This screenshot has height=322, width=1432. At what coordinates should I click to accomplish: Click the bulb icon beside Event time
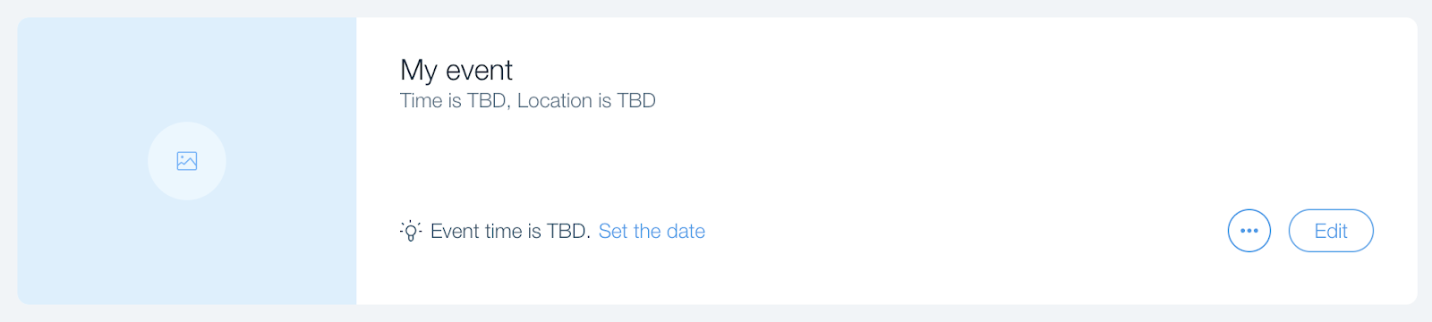(410, 231)
